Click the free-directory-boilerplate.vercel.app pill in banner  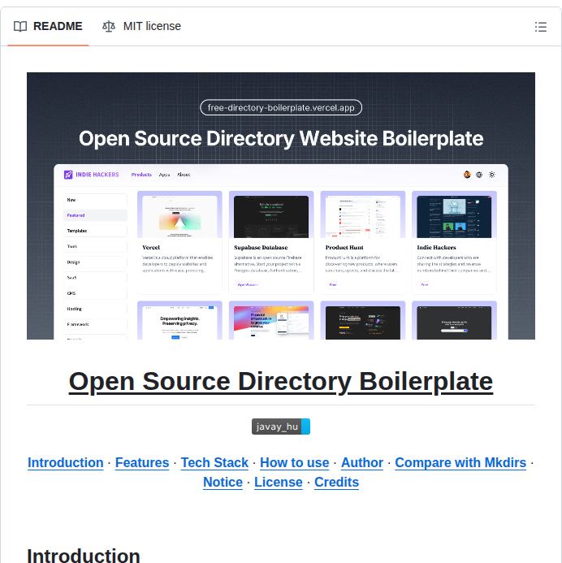point(281,107)
